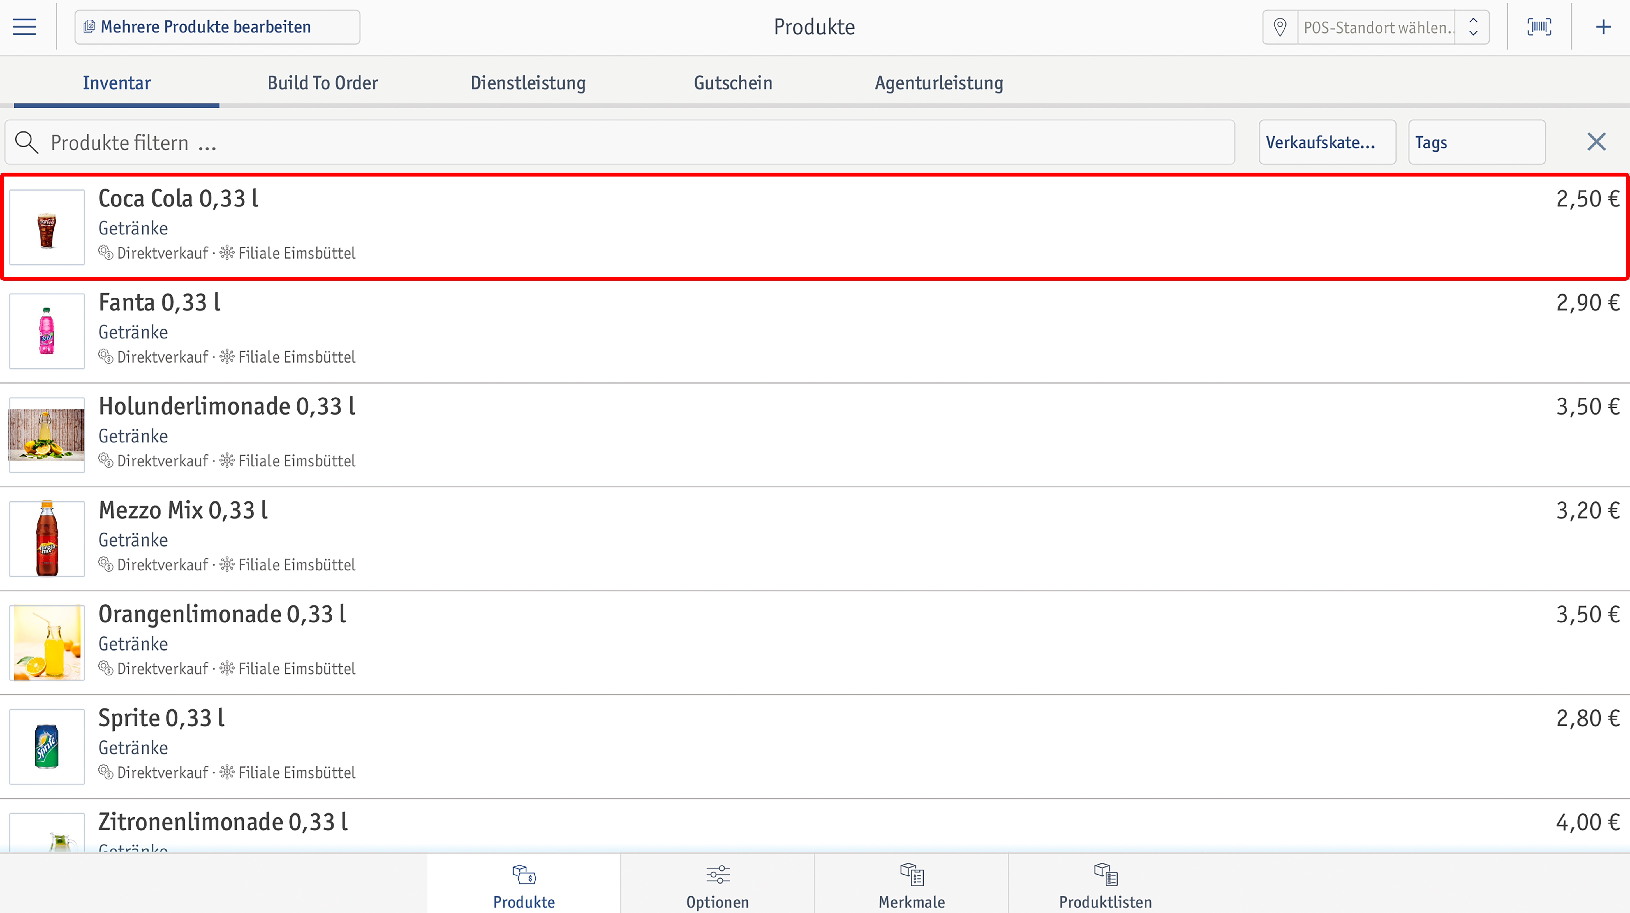The height and width of the screenshot is (913, 1630).
Task: Open the barcode scanner
Action: click(x=1539, y=27)
